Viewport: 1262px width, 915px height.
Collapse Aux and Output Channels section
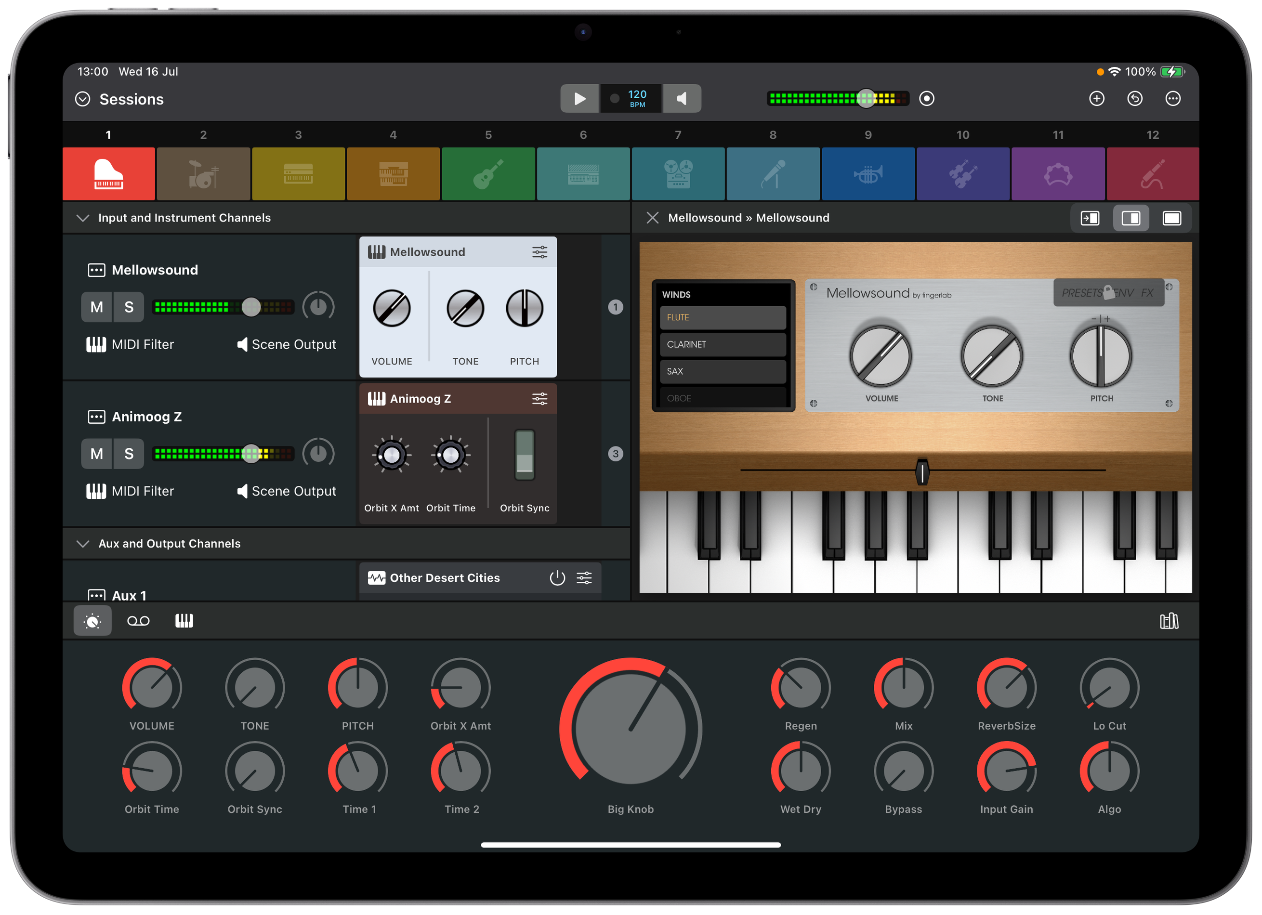82,544
